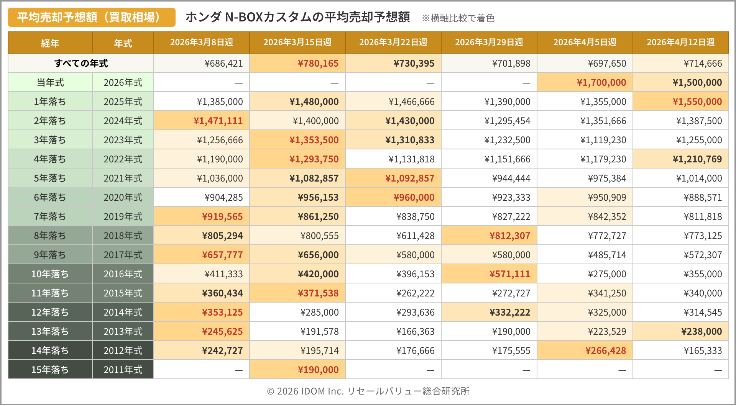Click the 2026年4月12日週 column header
Screen dimensions: 736x406
point(680,43)
